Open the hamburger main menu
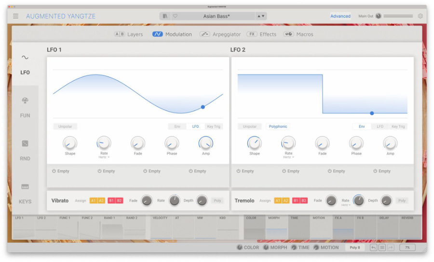The width and height of the screenshot is (434, 262). tap(15, 16)
